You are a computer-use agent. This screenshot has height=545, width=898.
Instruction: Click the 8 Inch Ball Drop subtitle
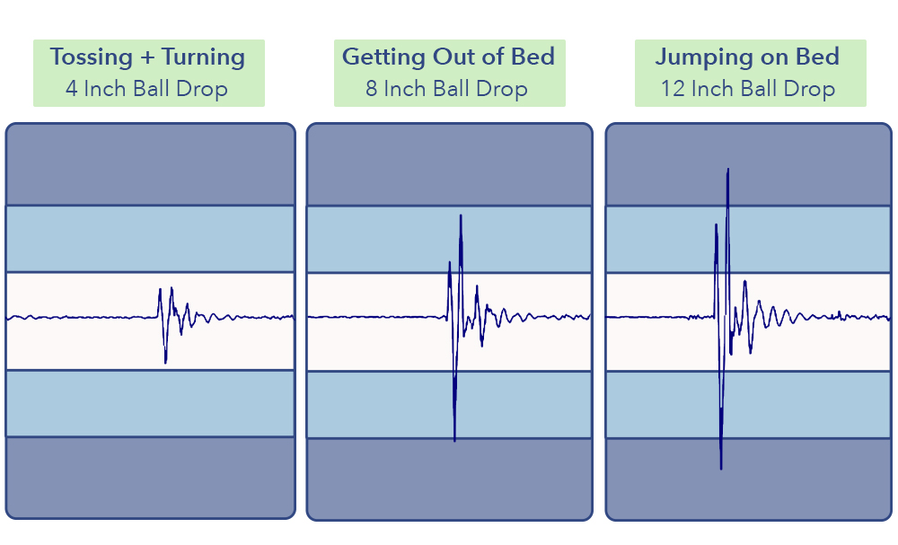coord(446,89)
